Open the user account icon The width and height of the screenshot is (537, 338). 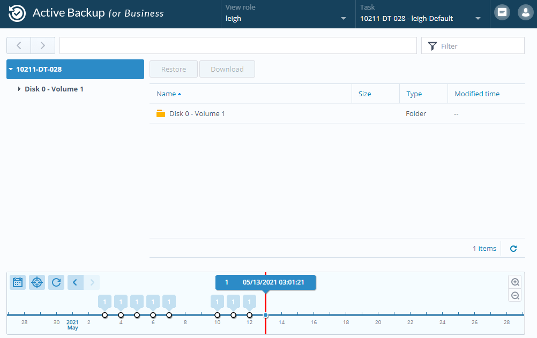[525, 13]
